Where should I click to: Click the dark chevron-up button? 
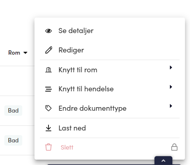click(x=163, y=161)
